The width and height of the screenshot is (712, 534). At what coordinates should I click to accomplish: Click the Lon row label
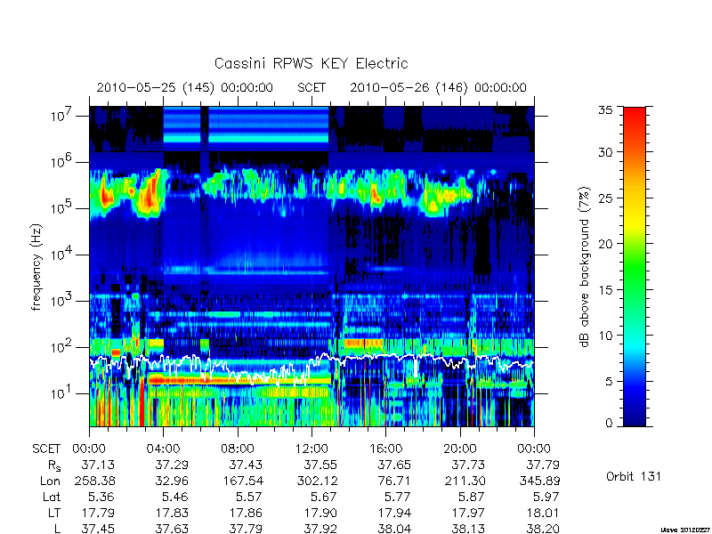click(50, 481)
